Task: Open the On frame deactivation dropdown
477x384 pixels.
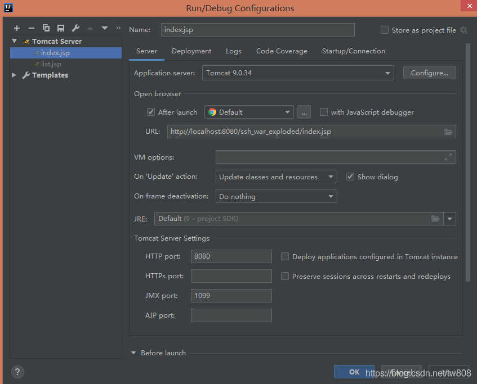Action: (x=276, y=197)
